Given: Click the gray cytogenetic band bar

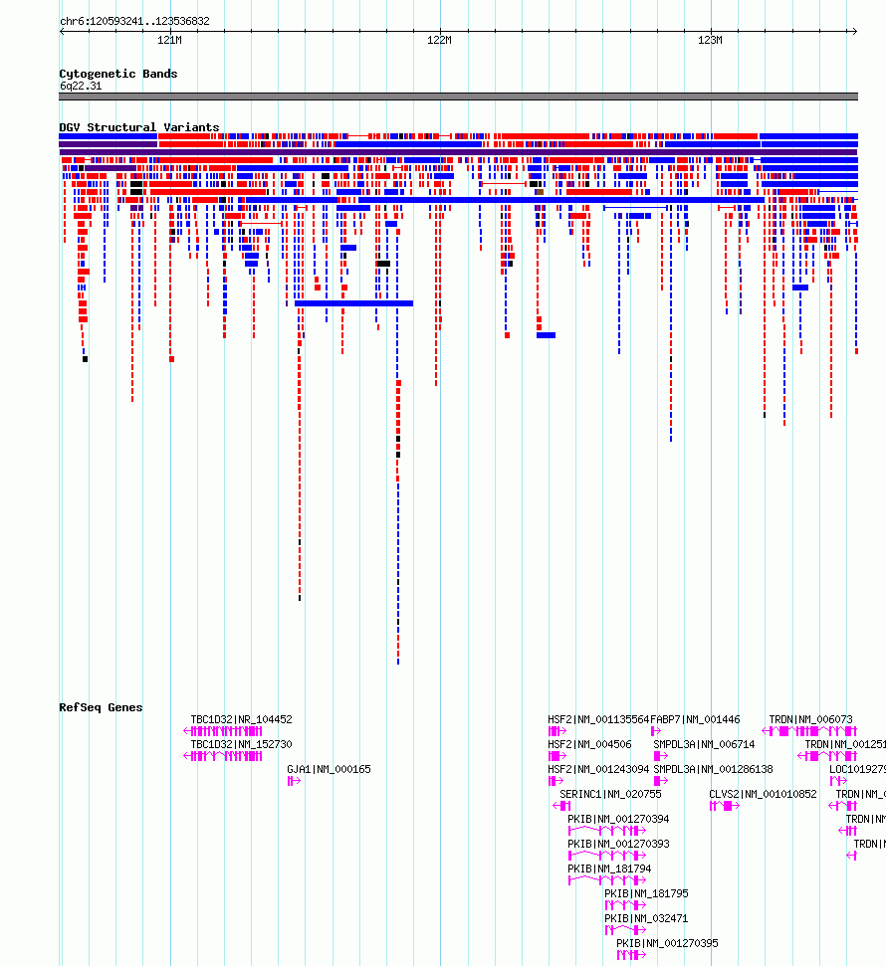Looking at the screenshot, I should pyautogui.click(x=458, y=97).
